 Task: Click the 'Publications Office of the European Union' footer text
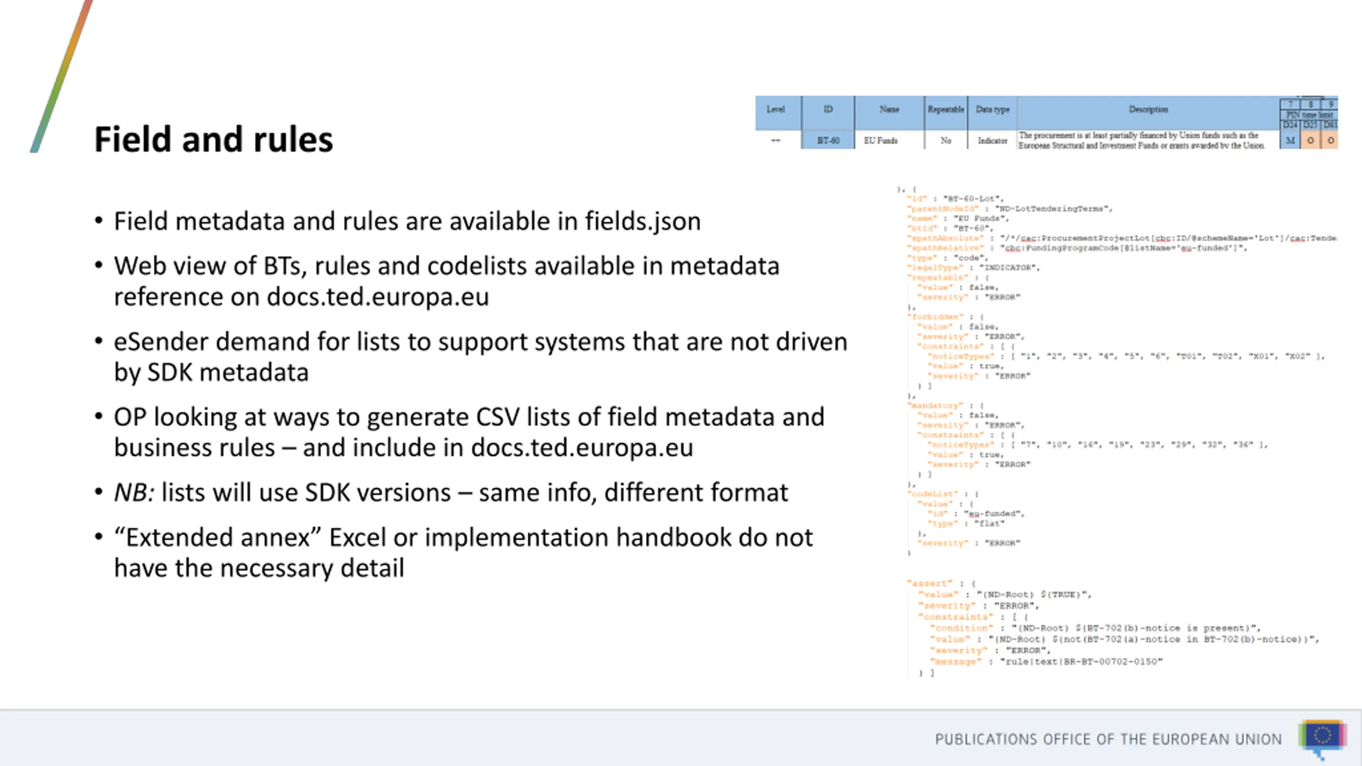point(1108,739)
